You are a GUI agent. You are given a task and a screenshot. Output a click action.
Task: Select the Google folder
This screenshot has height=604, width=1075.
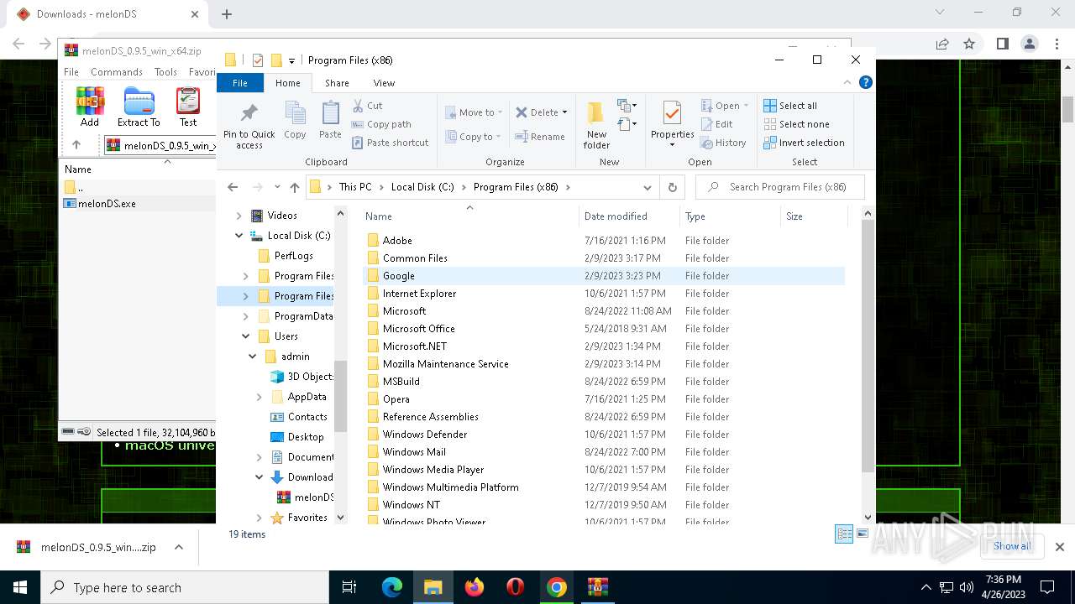pos(603,276)
